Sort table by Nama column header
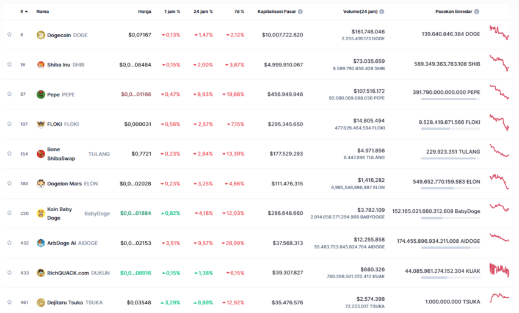 (x=43, y=12)
